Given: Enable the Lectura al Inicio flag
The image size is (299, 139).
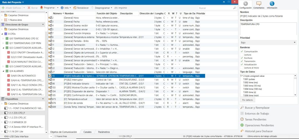Looking at the screenshot, I should point(241,67).
